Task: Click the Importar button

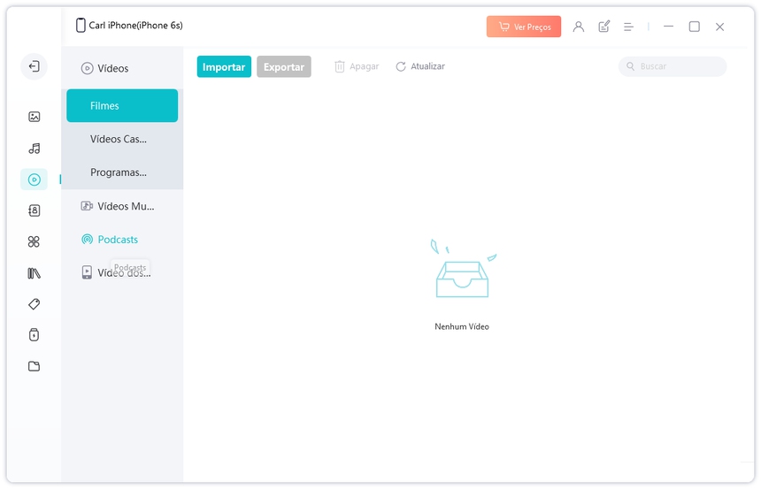Action: [224, 67]
